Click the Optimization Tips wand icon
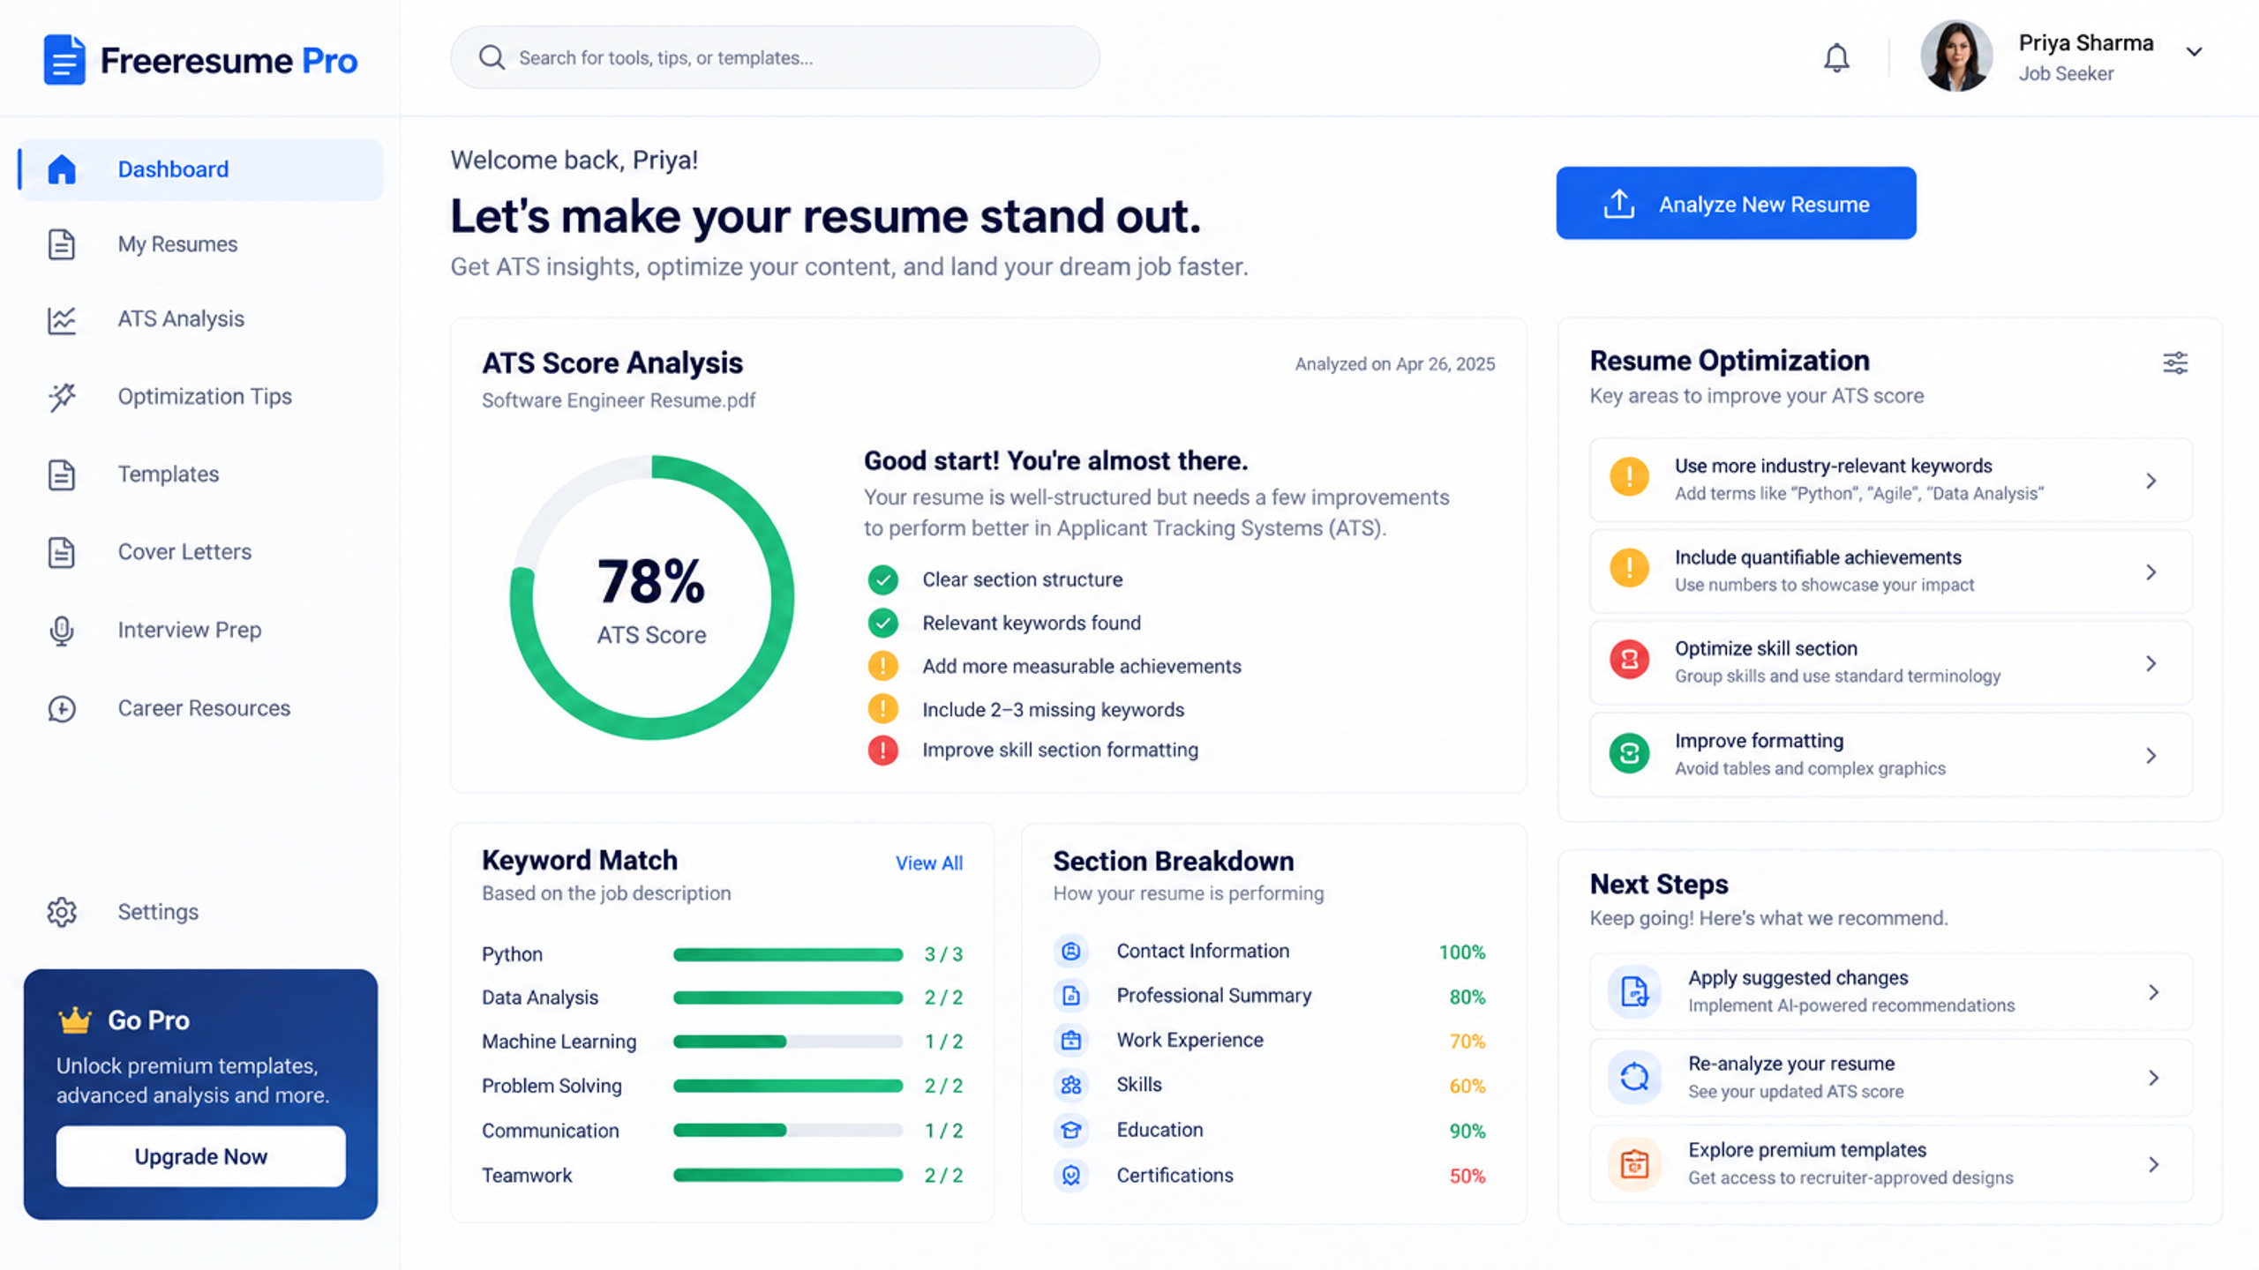The width and height of the screenshot is (2259, 1270). point(62,397)
